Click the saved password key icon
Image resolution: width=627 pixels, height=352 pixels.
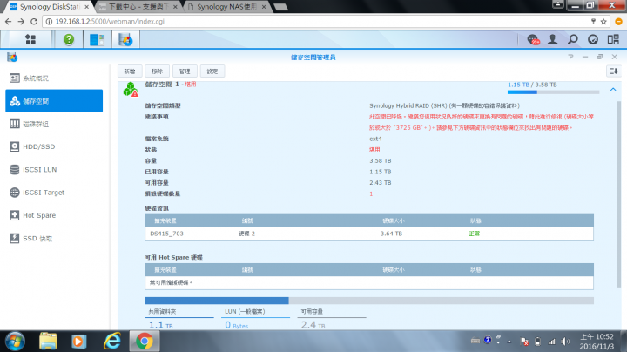pos(593,22)
